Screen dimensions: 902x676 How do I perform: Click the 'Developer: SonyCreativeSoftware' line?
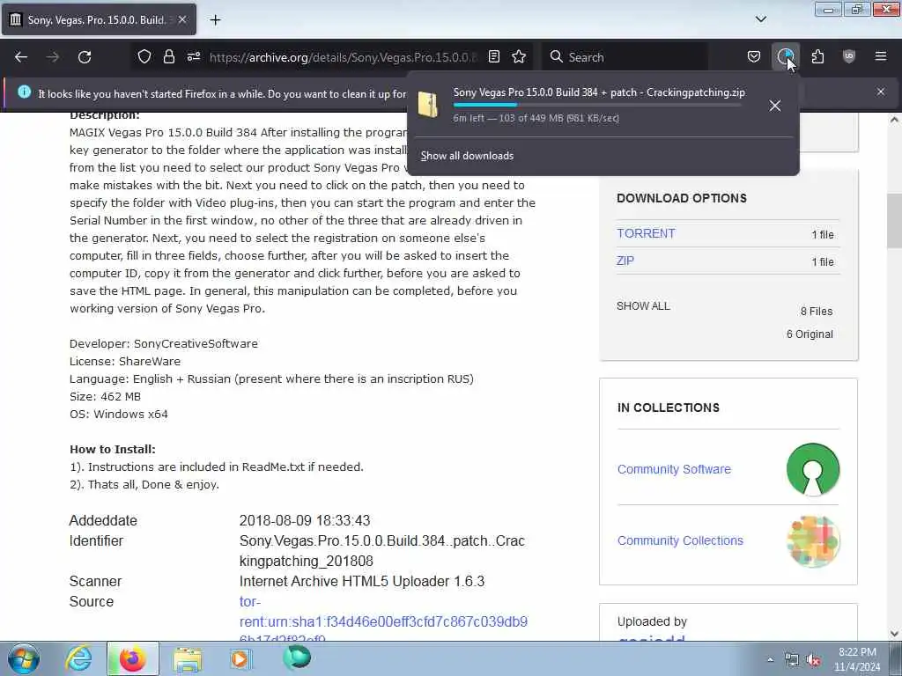click(x=164, y=343)
